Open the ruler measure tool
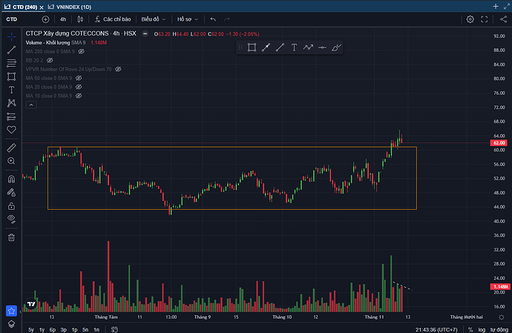512x333 pixels. 11,147
